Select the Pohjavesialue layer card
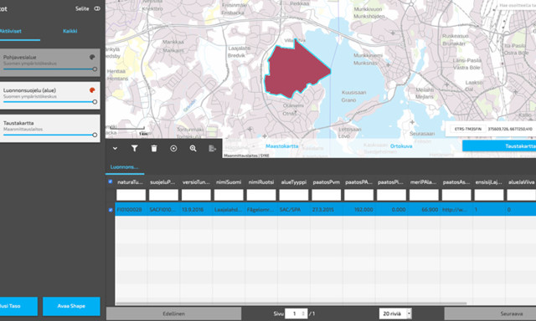Viewport: 536px width, 321px height. point(50,62)
